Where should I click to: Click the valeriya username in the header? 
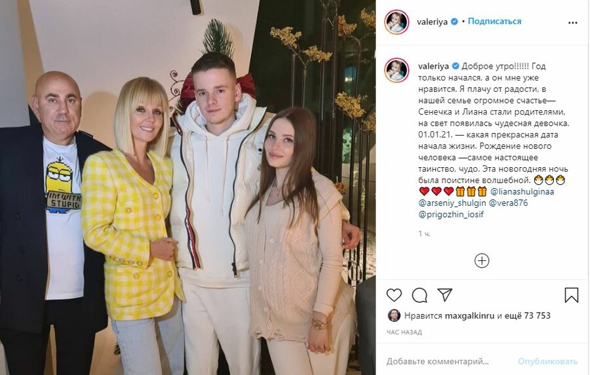[x=432, y=22]
